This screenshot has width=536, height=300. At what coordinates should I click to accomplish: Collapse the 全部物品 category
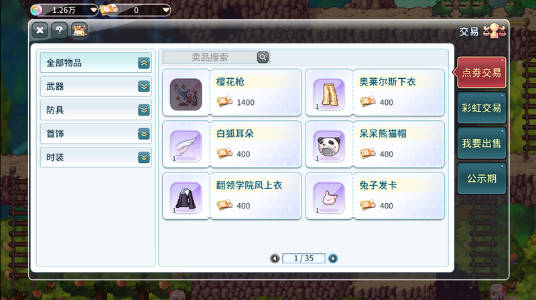click(x=144, y=63)
